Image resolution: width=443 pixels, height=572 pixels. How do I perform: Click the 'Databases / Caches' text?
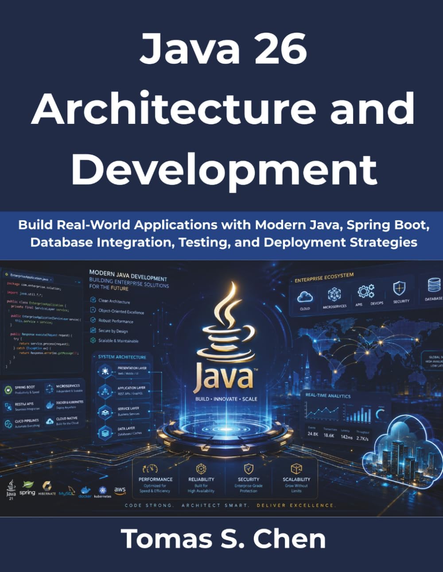click(x=129, y=434)
